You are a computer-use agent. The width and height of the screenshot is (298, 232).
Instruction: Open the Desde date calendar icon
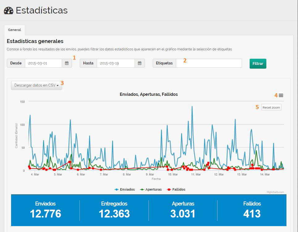point(67,63)
